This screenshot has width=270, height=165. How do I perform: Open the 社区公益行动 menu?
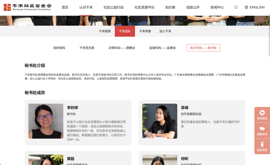pyautogui.click(x=113, y=7)
